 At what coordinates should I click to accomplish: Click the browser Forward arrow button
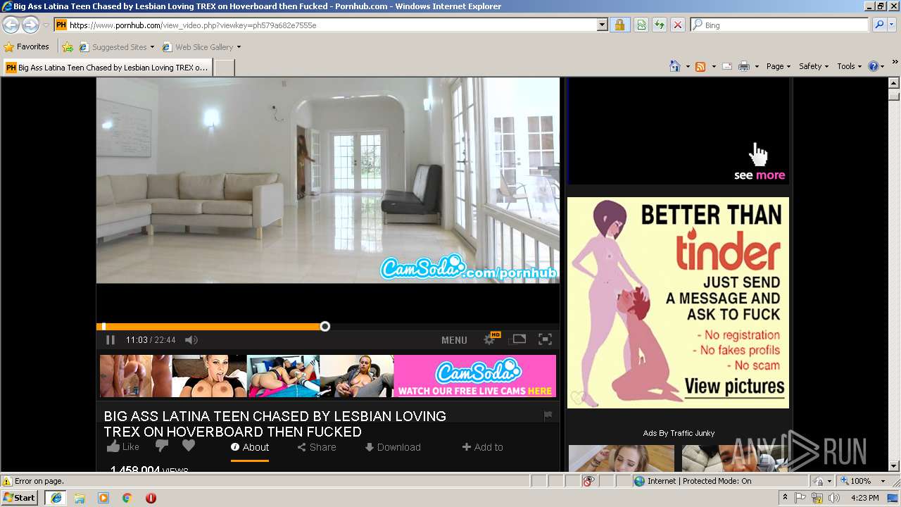(30, 25)
